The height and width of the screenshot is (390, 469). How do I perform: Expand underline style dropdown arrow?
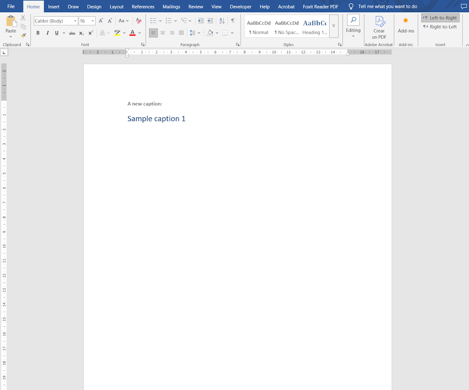pos(64,33)
